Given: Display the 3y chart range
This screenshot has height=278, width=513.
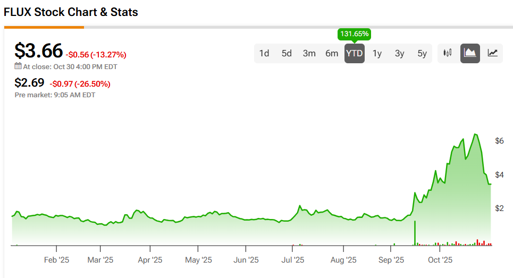Looking at the screenshot, I should coord(399,53).
